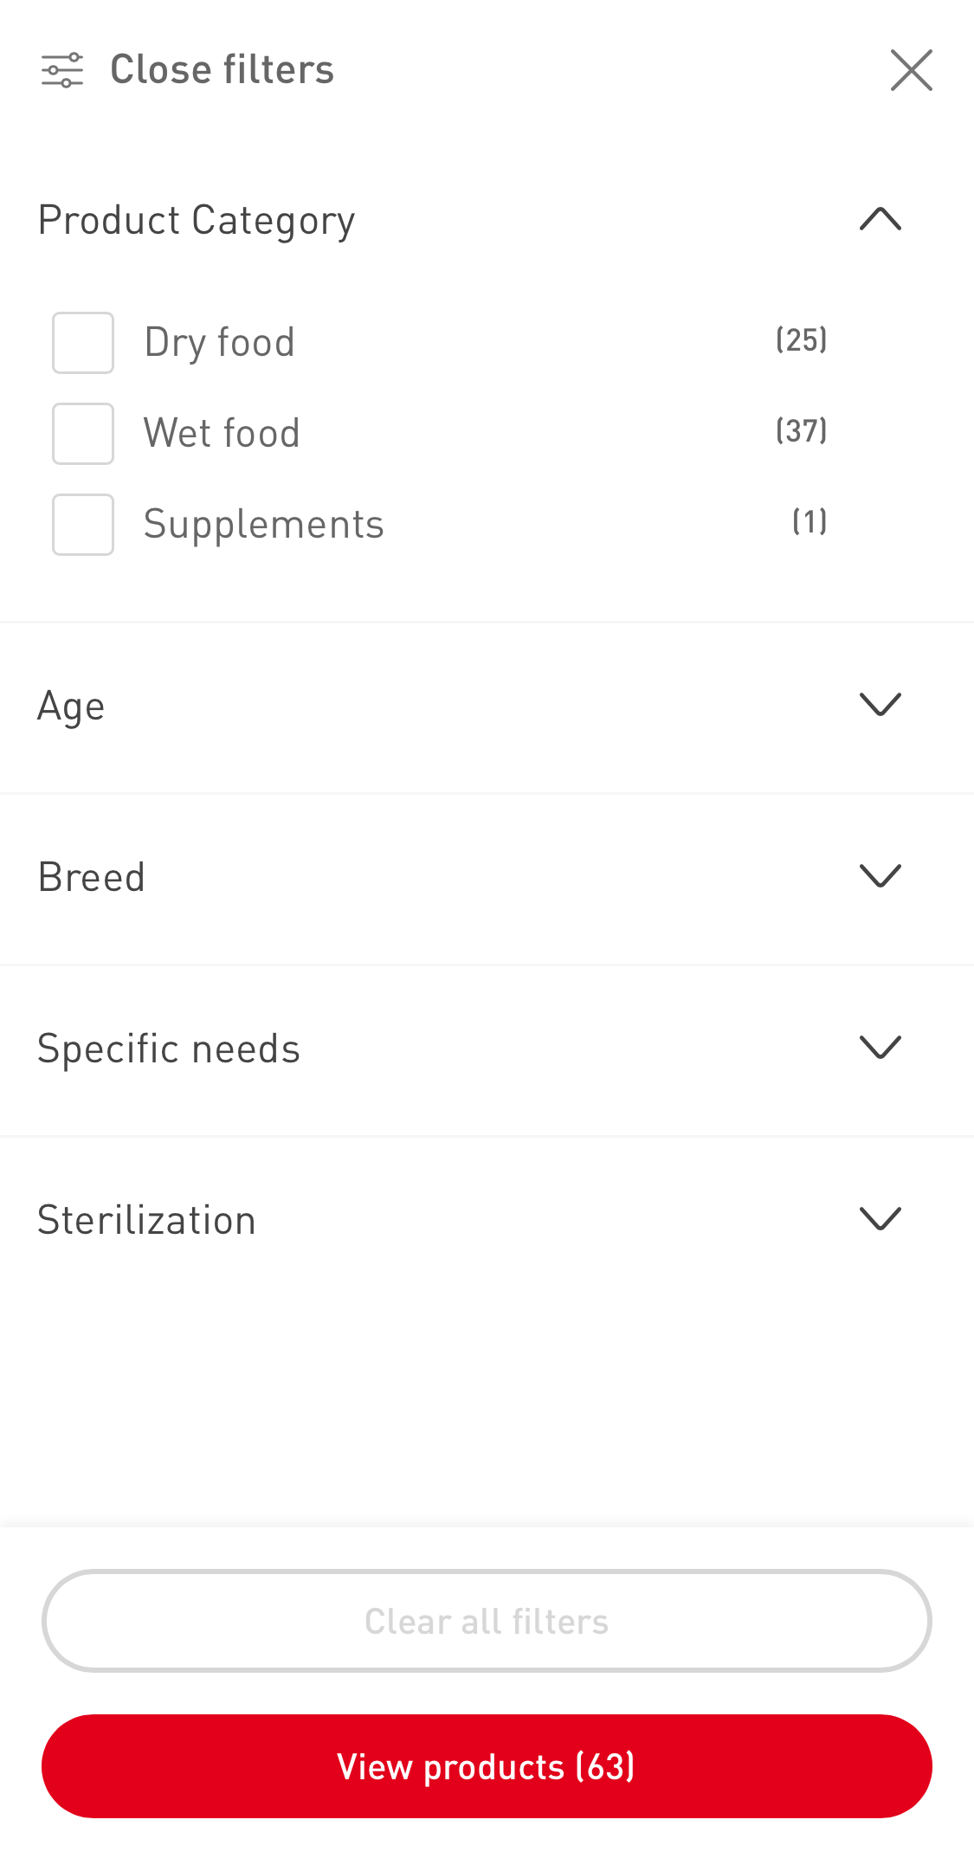The height and width of the screenshot is (1852, 974).
Task: Click the Wet food (37) count label
Action: pos(801,430)
